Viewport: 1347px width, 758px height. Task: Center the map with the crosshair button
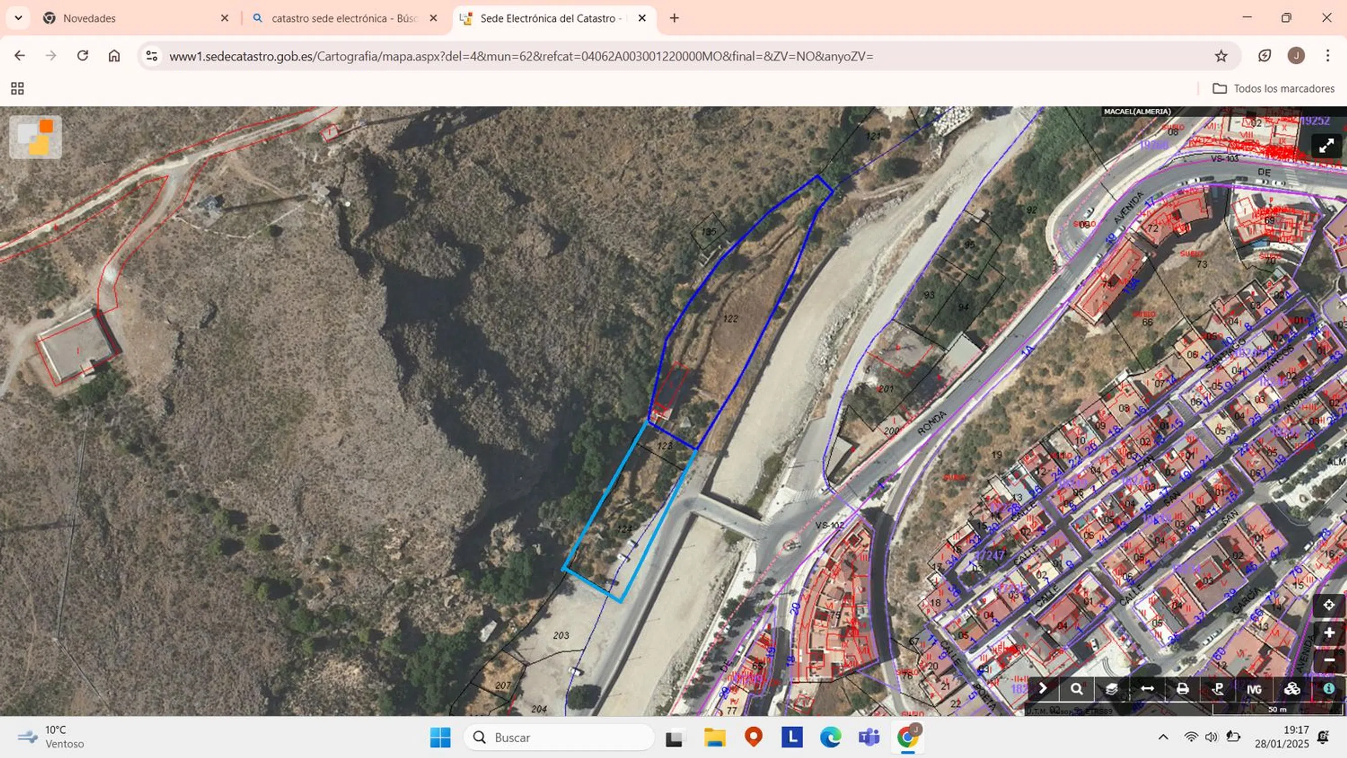click(1329, 605)
